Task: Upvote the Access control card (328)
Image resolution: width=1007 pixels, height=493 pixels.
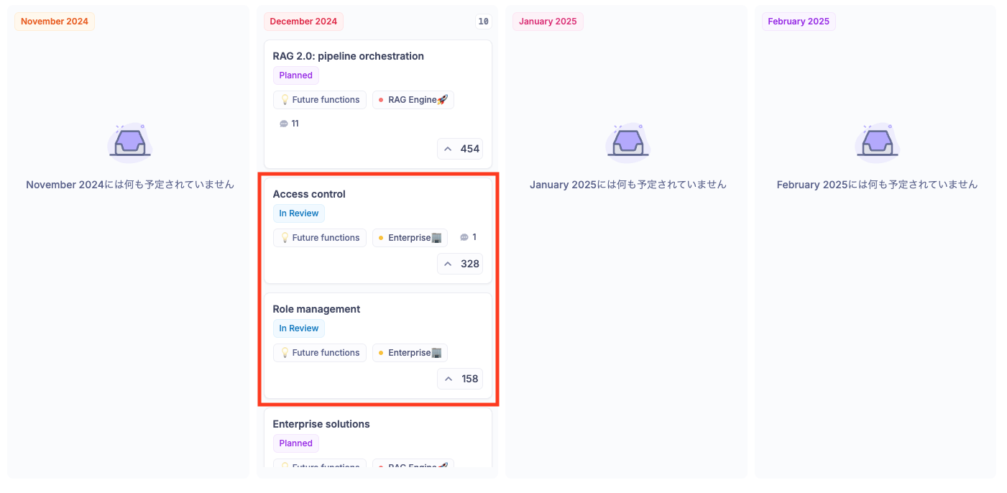Action: pyautogui.click(x=460, y=264)
